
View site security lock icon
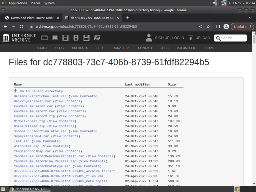tap(31, 26)
